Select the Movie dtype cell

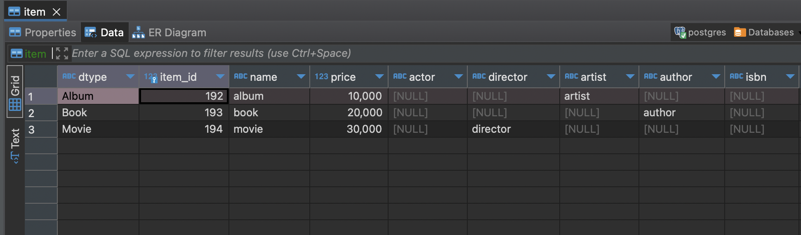[98, 129]
